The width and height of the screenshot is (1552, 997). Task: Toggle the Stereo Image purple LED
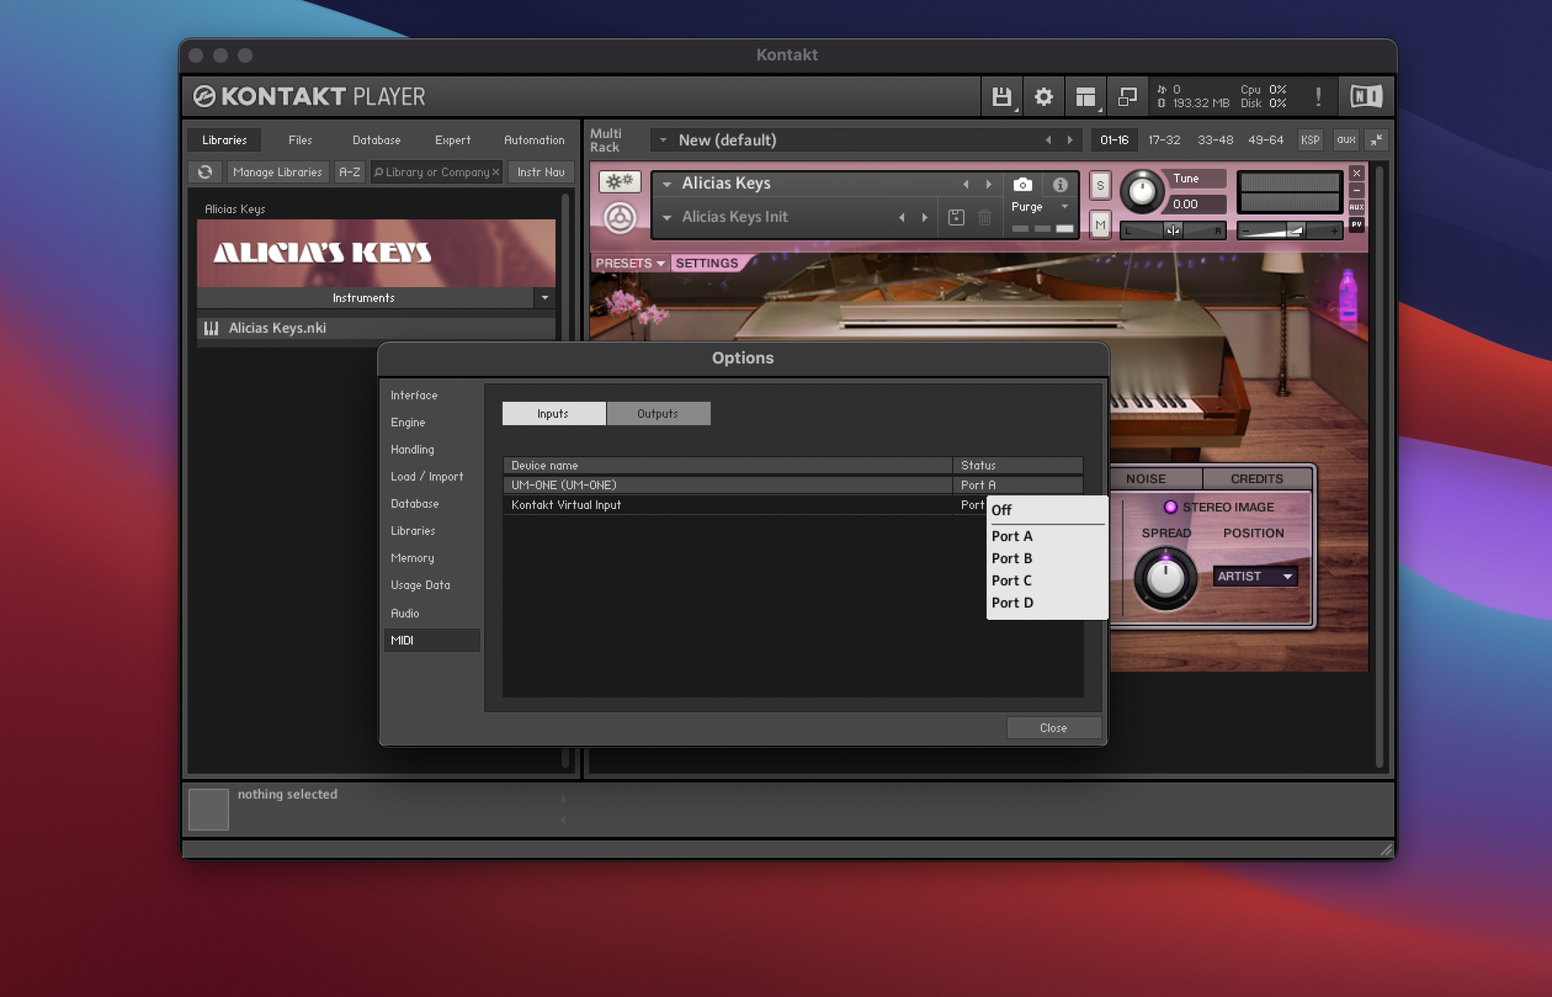(1170, 507)
